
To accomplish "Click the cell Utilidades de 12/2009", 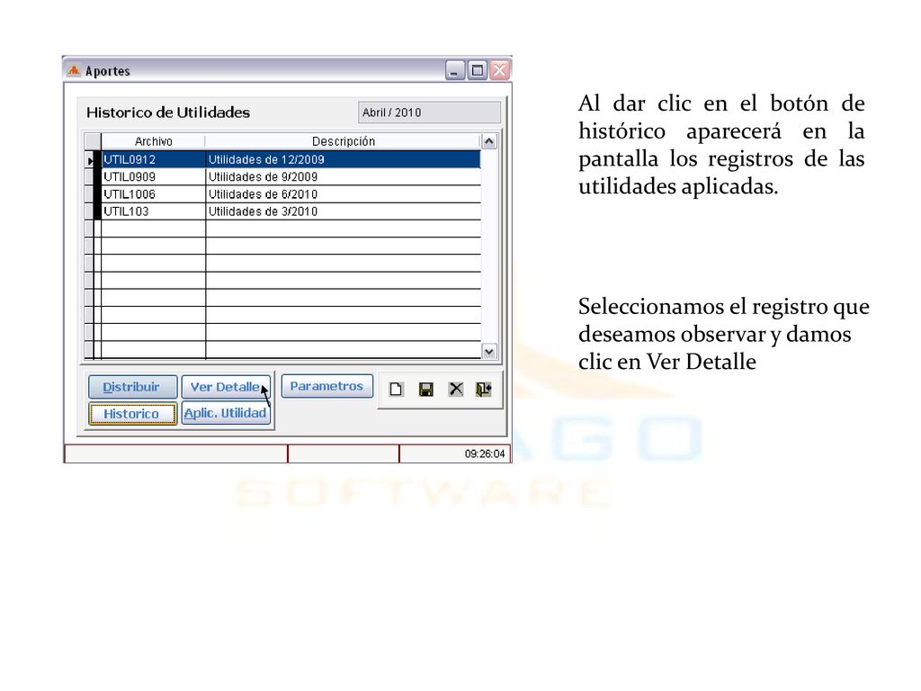I will (343, 159).
